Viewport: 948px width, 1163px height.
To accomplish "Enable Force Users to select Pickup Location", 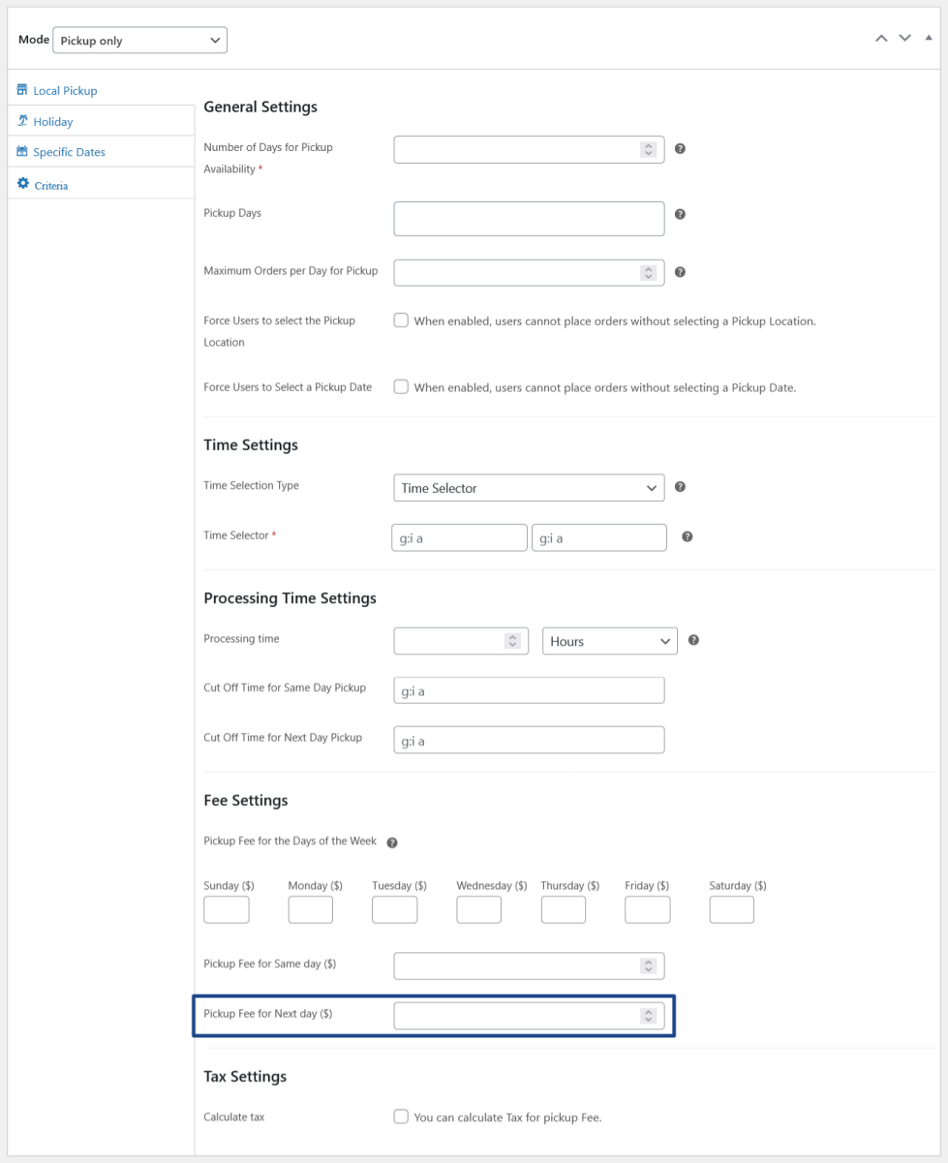I will [401, 321].
